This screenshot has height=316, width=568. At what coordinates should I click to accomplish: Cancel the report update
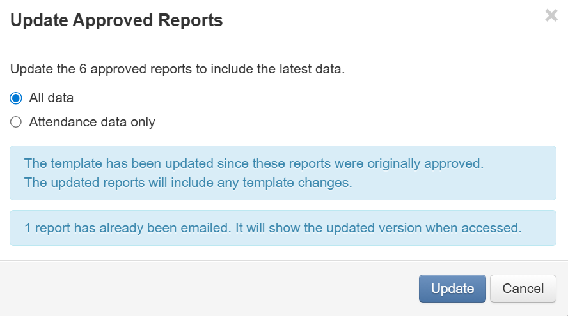click(523, 289)
